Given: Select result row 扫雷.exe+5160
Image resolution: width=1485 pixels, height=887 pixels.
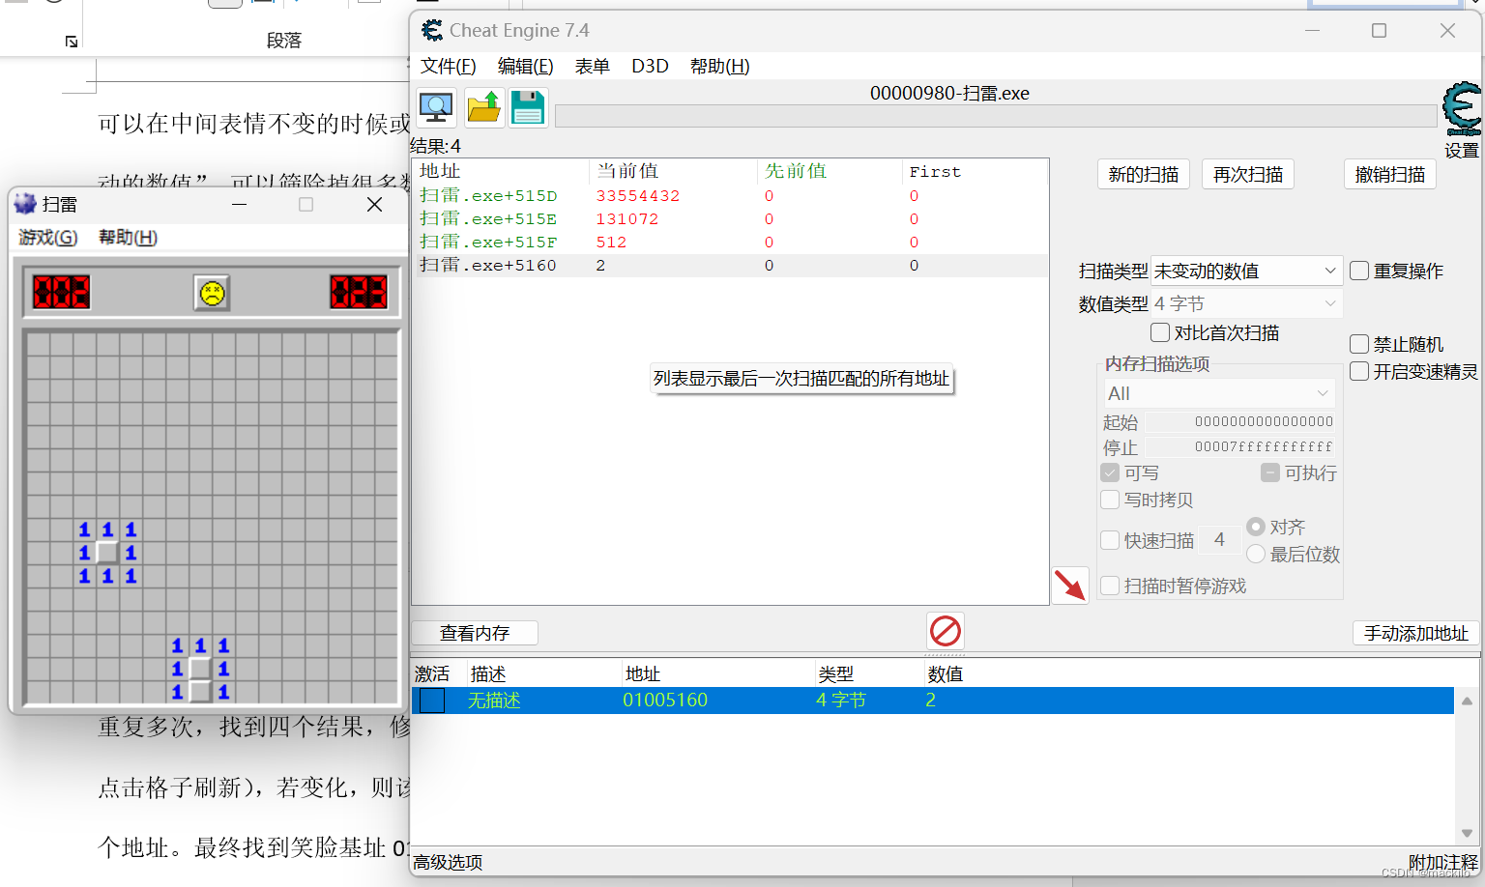Looking at the screenshot, I should (x=731, y=266).
